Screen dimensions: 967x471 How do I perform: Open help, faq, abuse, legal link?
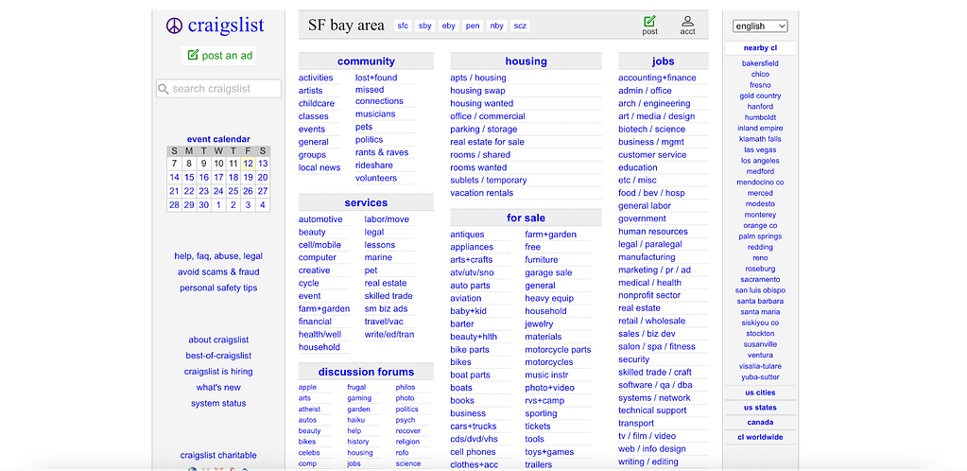coord(218,255)
